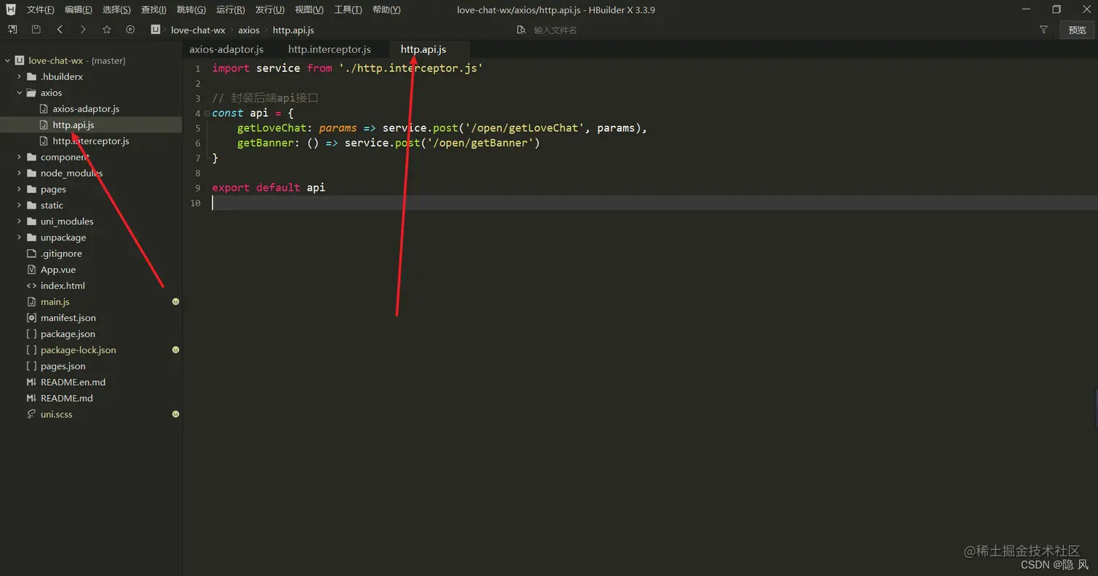1098x576 pixels.
Task: Click the save file toolbar icon
Action: pyautogui.click(x=36, y=30)
